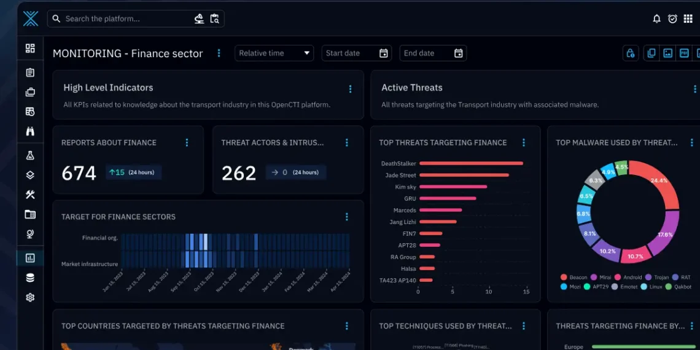This screenshot has height=350, width=700.
Task: Duplicate the dashboard using copy icon
Action: pyautogui.click(x=651, y=53)
